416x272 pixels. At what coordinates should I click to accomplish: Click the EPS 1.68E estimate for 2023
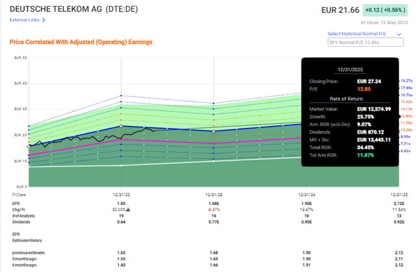(x=214, y=203)
